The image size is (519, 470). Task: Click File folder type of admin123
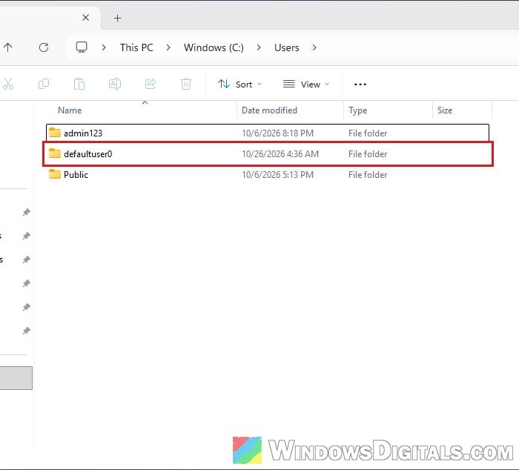(368, 133)
